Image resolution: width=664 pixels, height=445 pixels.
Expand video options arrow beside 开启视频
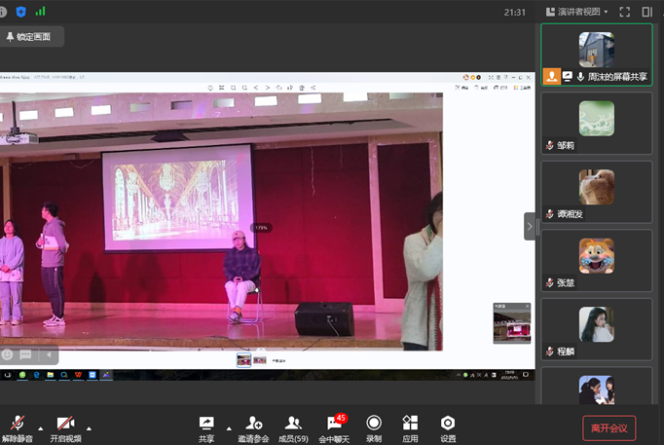[90, 427]
